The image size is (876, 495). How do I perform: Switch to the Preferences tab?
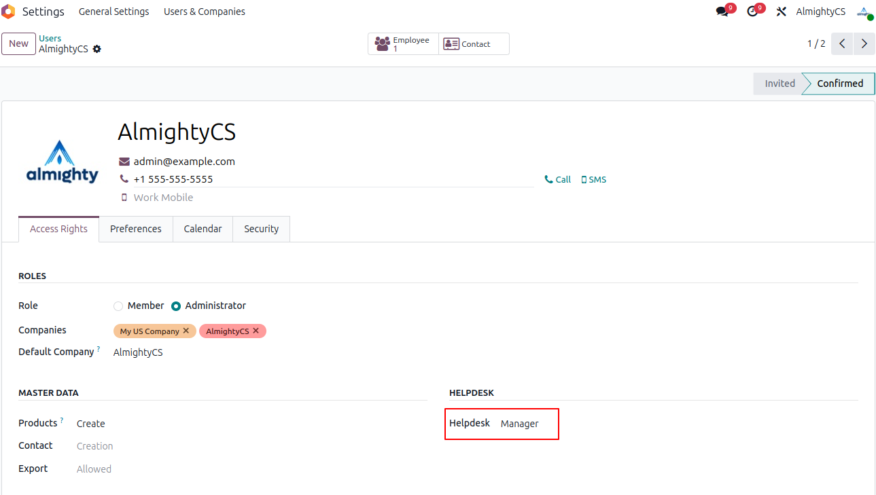(x=136, y=229)
